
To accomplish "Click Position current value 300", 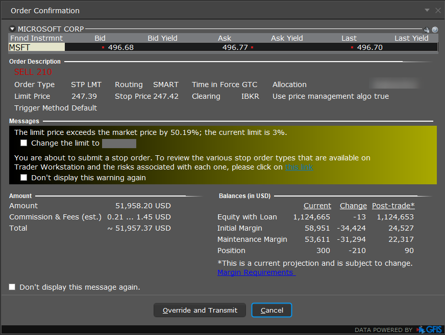I will [323, 250].
